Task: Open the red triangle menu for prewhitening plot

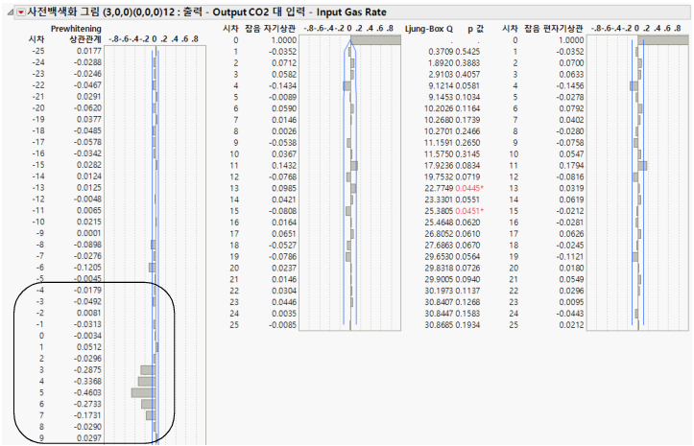Action: [21, 12]
